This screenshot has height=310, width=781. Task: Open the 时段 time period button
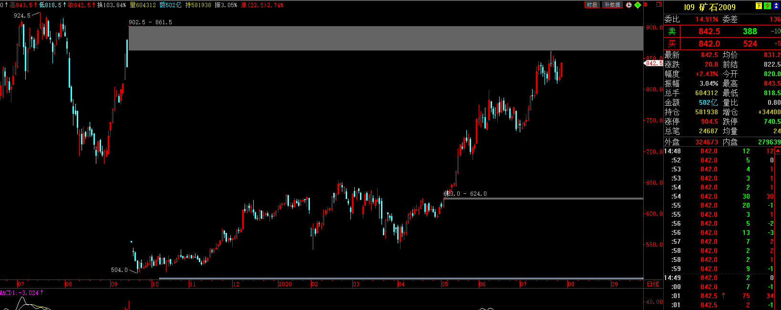click(592, 5)
